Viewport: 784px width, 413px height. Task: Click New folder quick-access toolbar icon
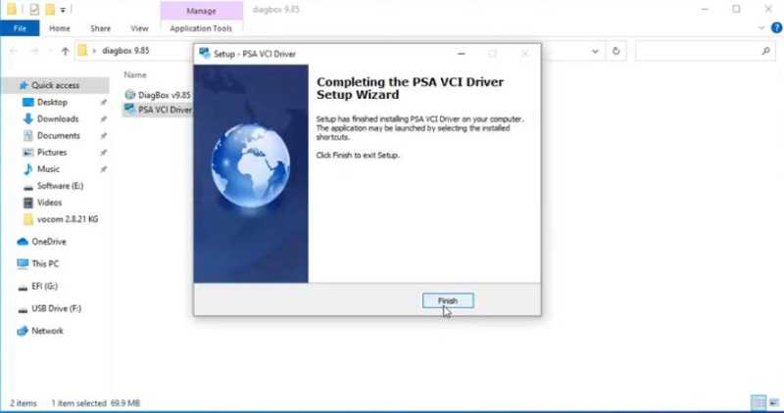50,9
